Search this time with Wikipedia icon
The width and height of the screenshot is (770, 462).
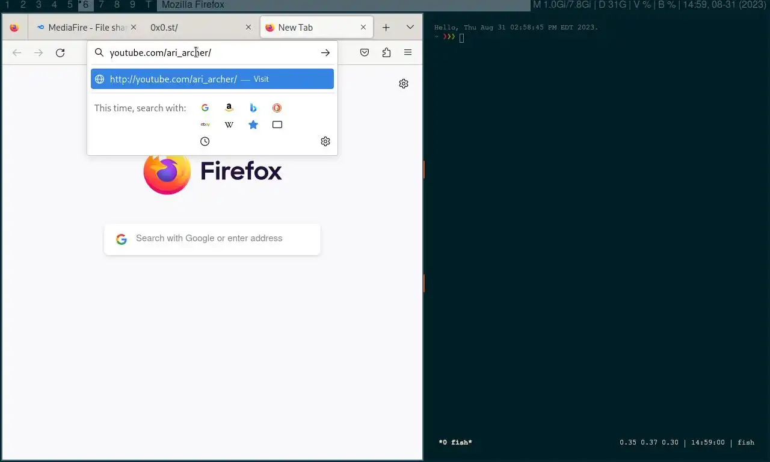(229, 125)
